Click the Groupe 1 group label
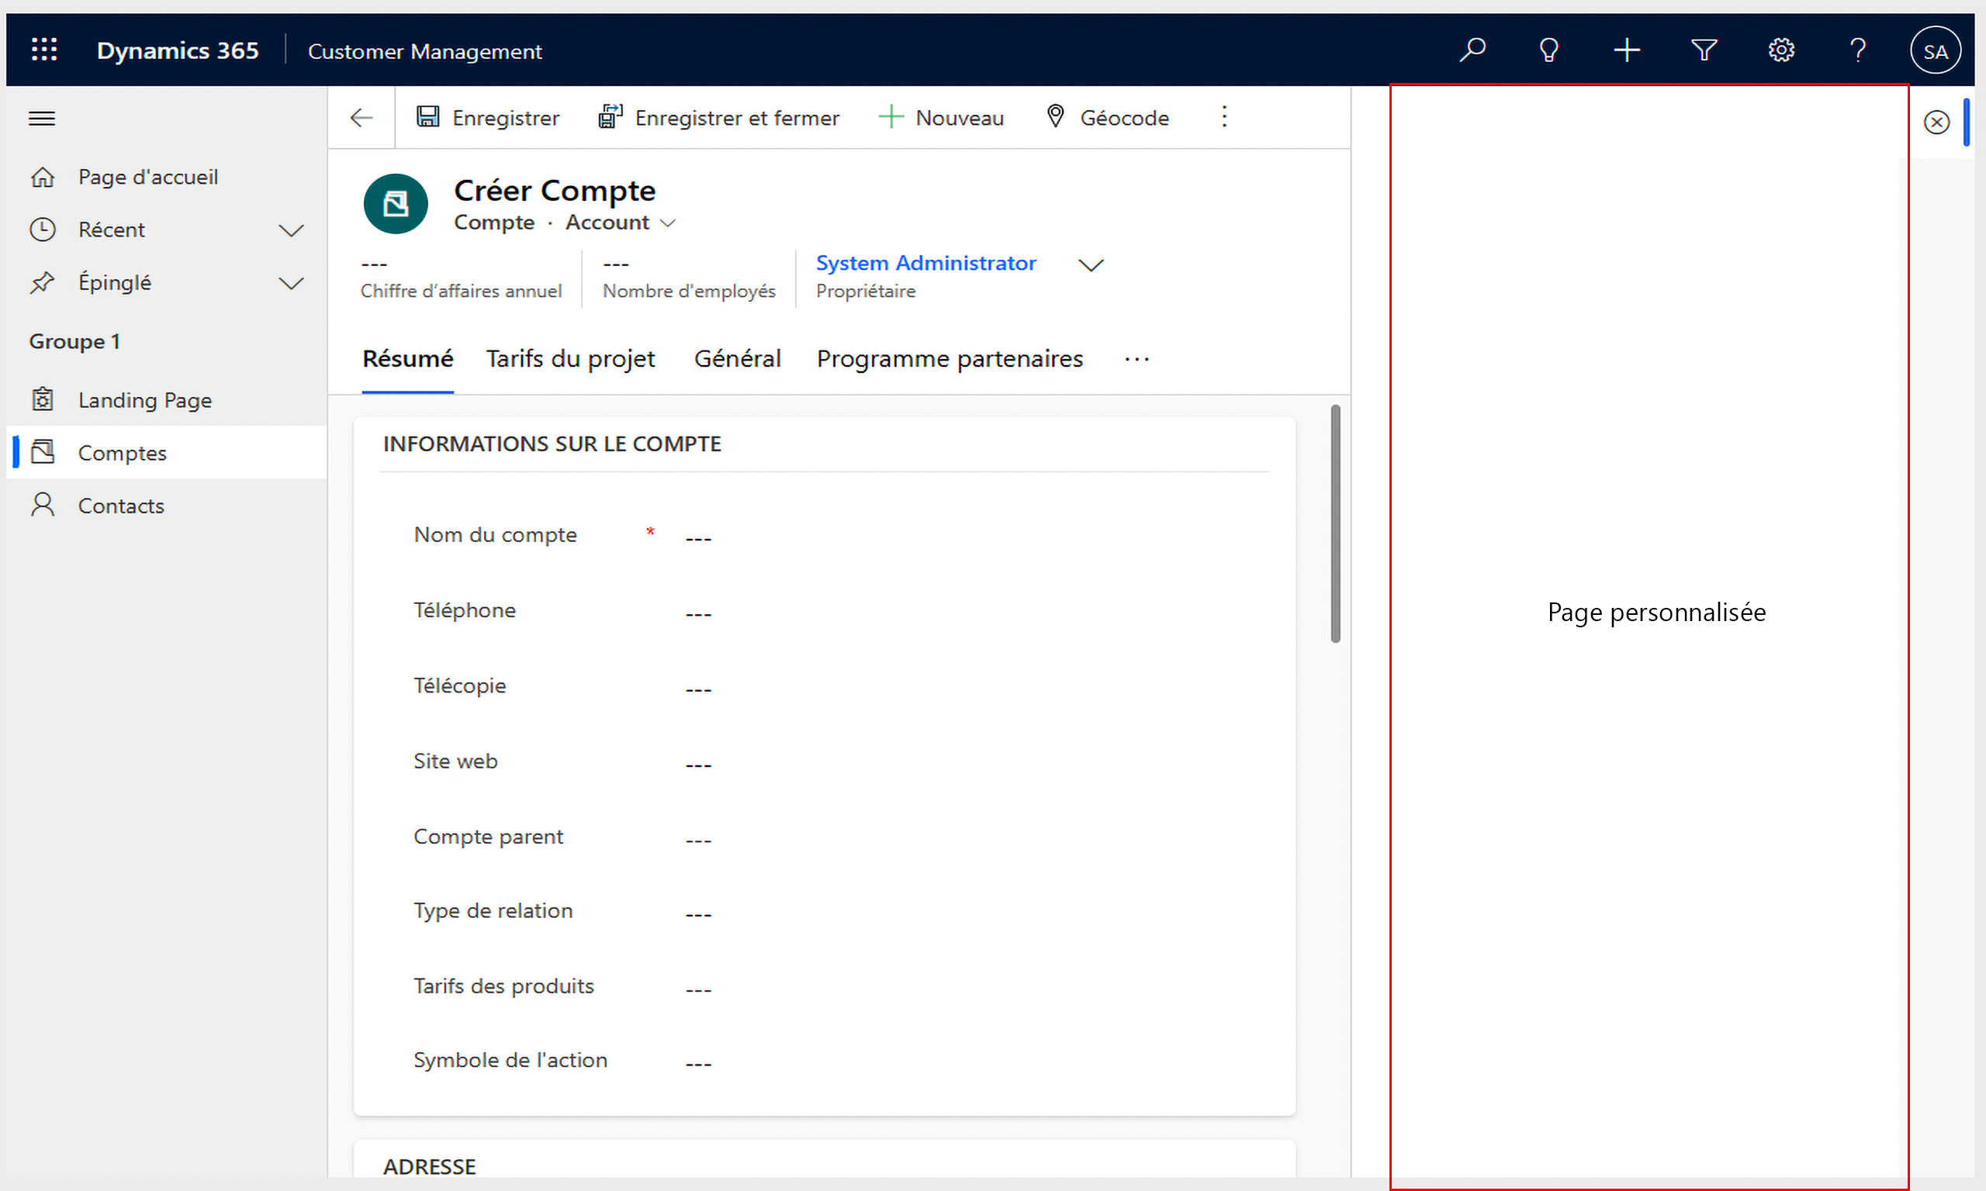The image size is (1986, 1191). [74, 342]
